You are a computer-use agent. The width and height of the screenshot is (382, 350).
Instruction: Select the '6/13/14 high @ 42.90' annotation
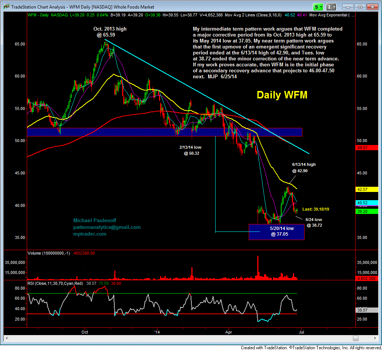tap(303, 168)
